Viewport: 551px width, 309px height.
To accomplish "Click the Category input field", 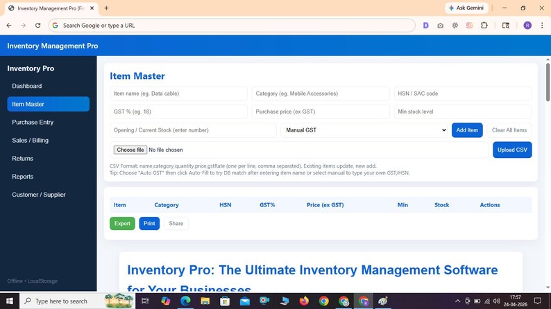I will pos(321,94).
